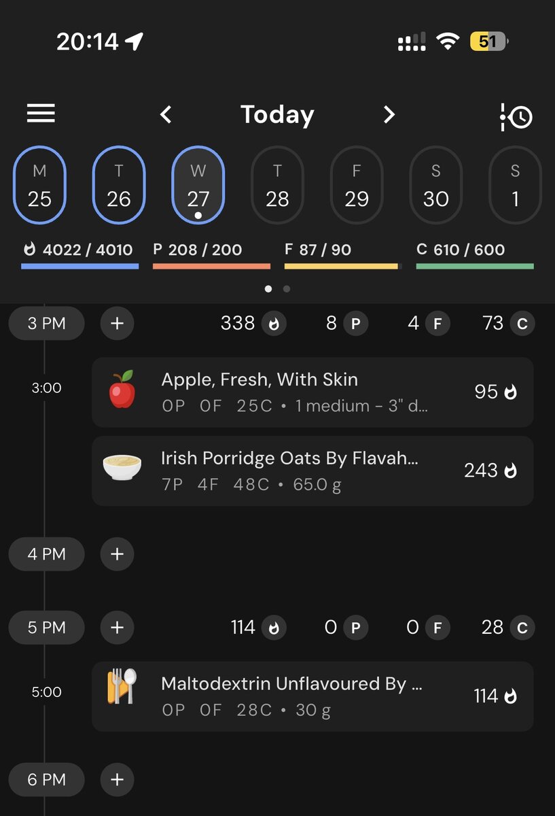Expand the 5 PM hour label
The image size is (555, 816).
(x=46, y=627)
